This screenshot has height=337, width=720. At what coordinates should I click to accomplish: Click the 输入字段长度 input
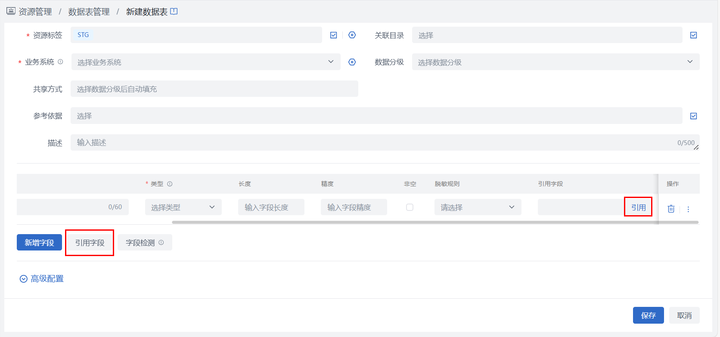271,207
